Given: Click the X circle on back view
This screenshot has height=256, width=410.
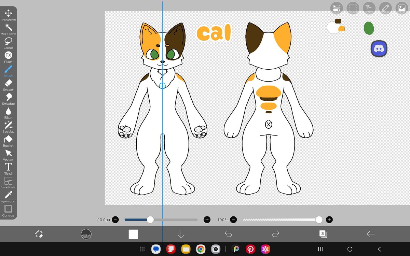Looking at the screenshot, I should coord(269,125).
